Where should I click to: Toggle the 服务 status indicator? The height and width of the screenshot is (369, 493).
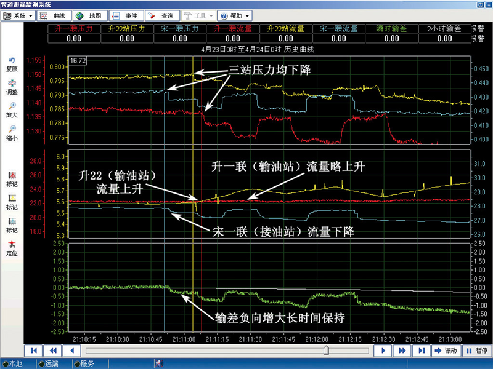pos(84,363)
